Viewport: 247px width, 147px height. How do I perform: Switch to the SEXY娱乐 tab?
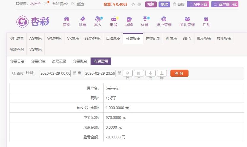point(92,38)
